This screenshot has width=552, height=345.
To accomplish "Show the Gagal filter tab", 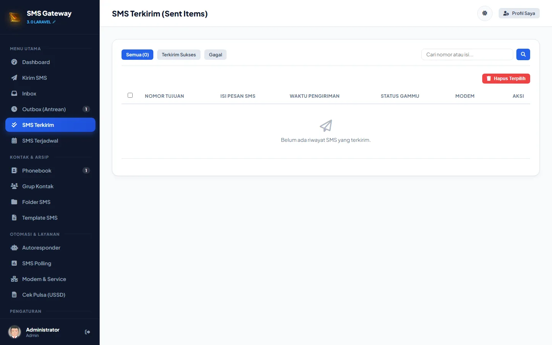I will coord(215,55).
